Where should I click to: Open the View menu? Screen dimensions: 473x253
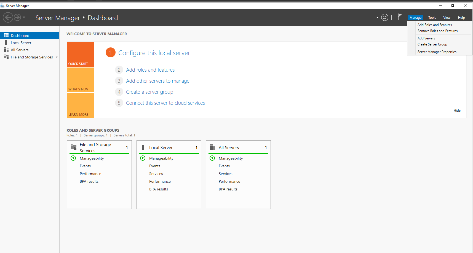tap(447, 18)
